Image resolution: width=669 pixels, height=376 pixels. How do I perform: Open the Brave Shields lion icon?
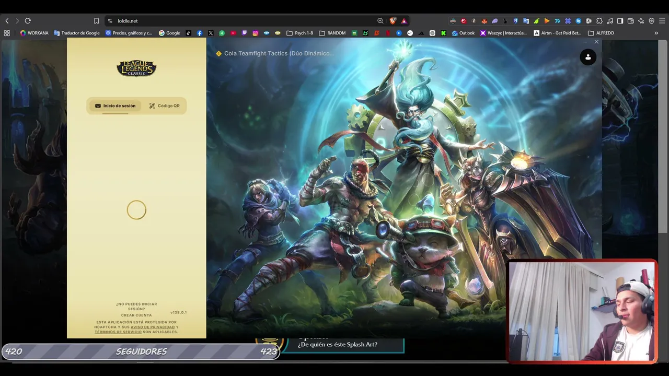click(393, 21)
